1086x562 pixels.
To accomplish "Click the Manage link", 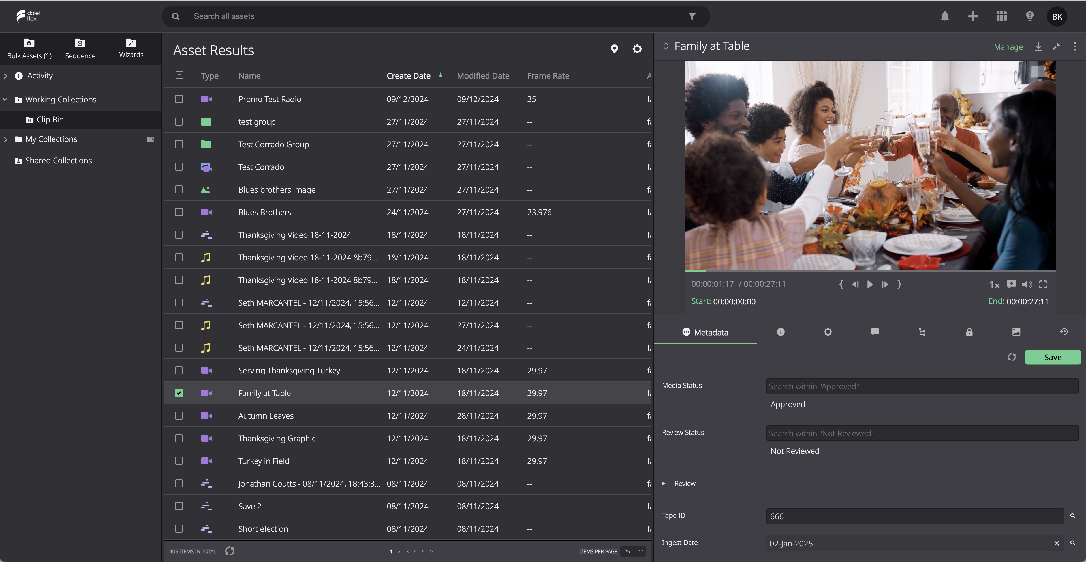I will tap(1008, 47).
